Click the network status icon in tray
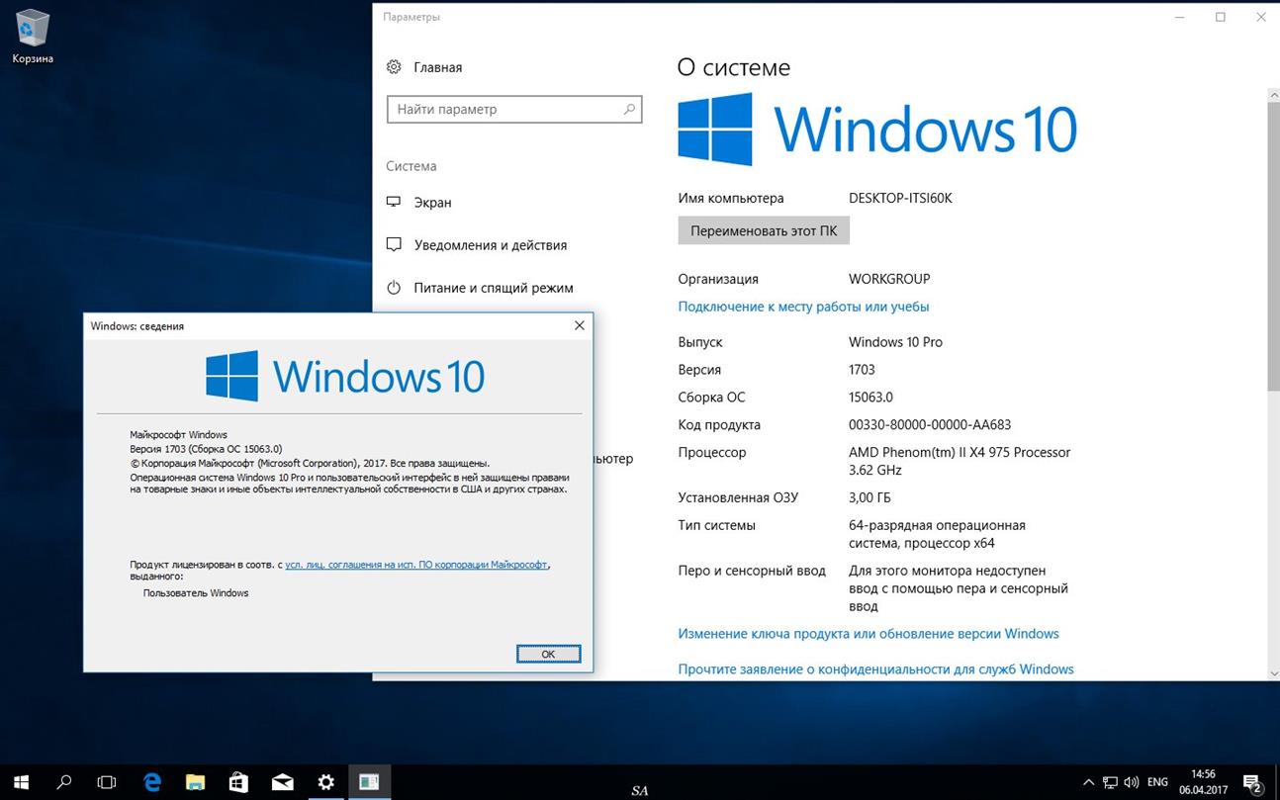The height and width of the screenshot is (800, 1280). tap(1110, 781)
